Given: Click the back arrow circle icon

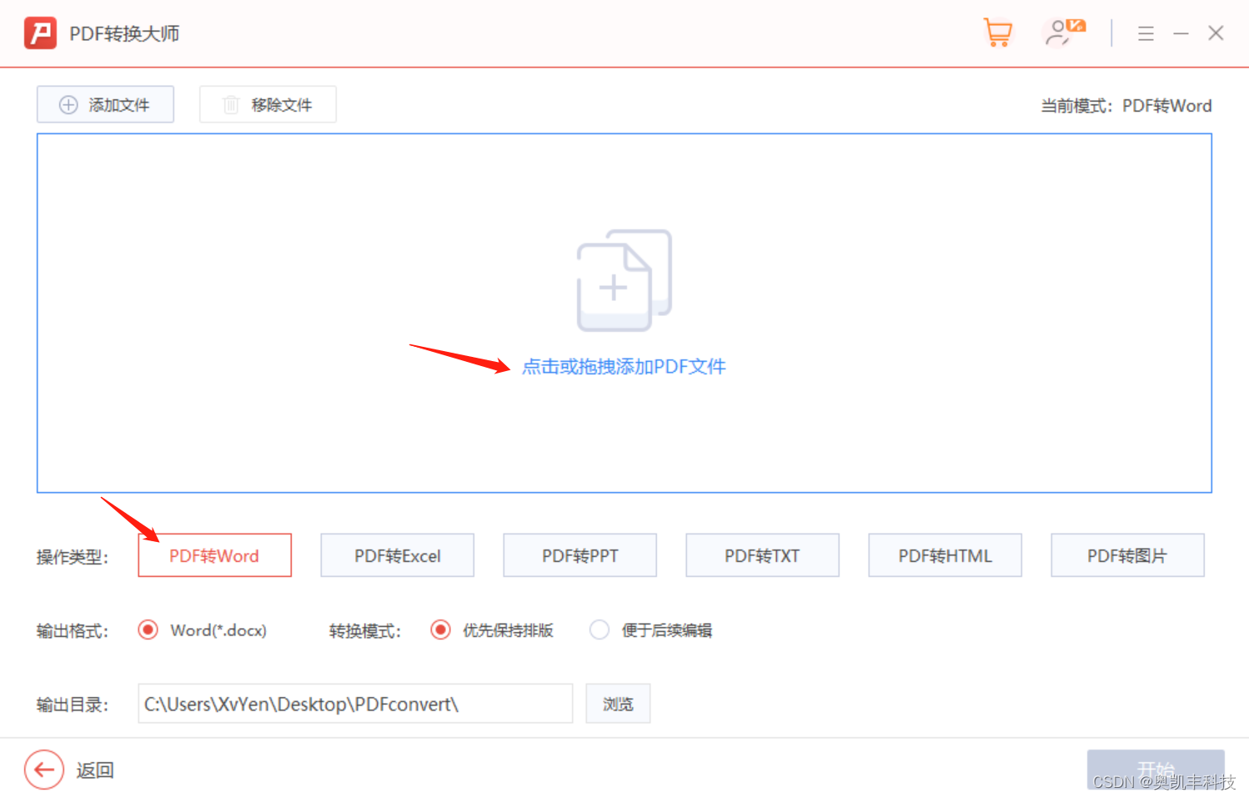Looking at the screenshot, I should pyautogui.click(x=43, y=770).
